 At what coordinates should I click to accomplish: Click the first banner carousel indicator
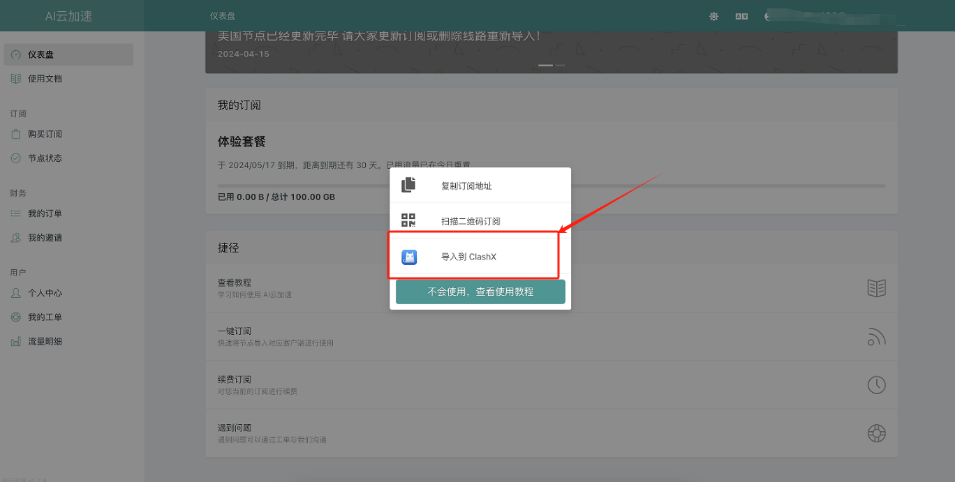[545, 66]
